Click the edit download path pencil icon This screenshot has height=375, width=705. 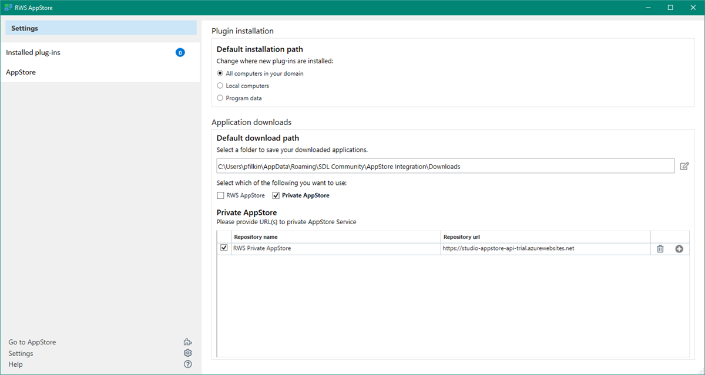(x=684, y=166)
